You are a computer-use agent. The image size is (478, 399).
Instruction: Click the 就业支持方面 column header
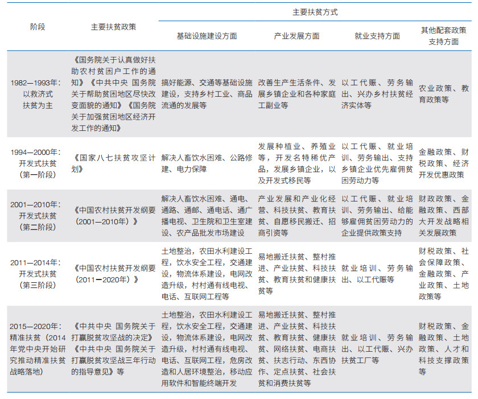pos(377,36)
